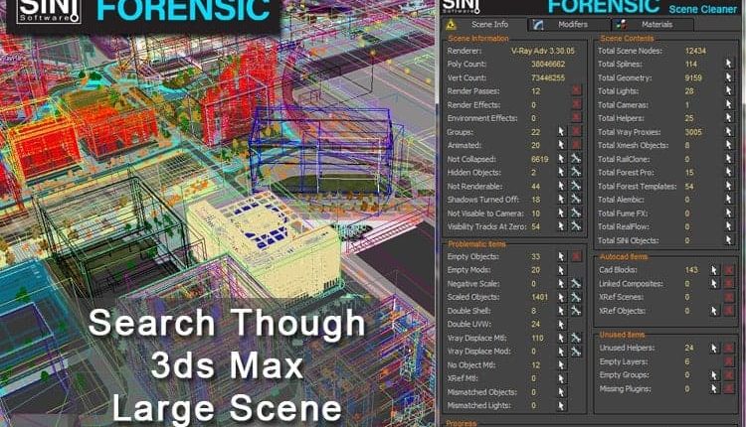Select Hidden Objects via cursor icon
The height and width of the screenshot is (427, 746).
[x=560, y=173]
